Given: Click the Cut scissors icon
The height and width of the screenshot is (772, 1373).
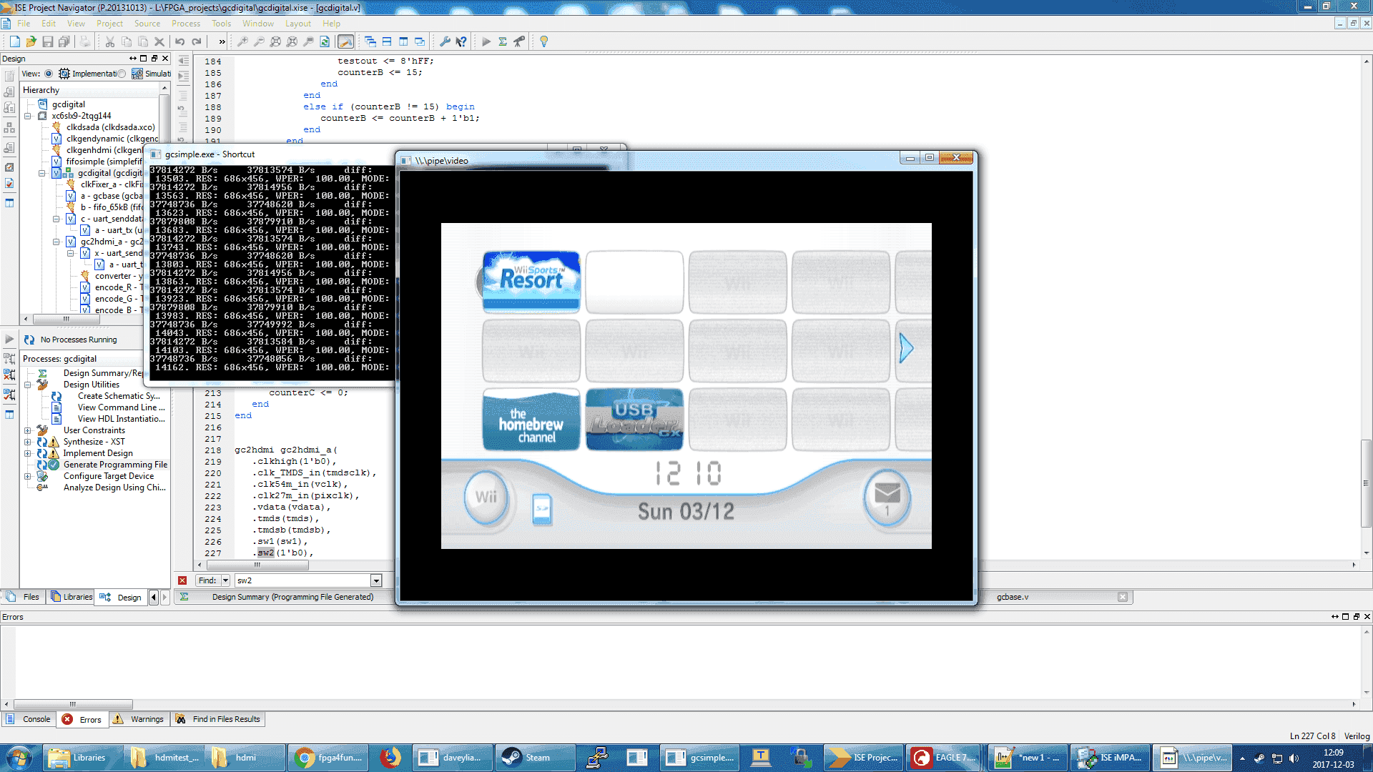Looking at the screenshot, I should [110, 41].
